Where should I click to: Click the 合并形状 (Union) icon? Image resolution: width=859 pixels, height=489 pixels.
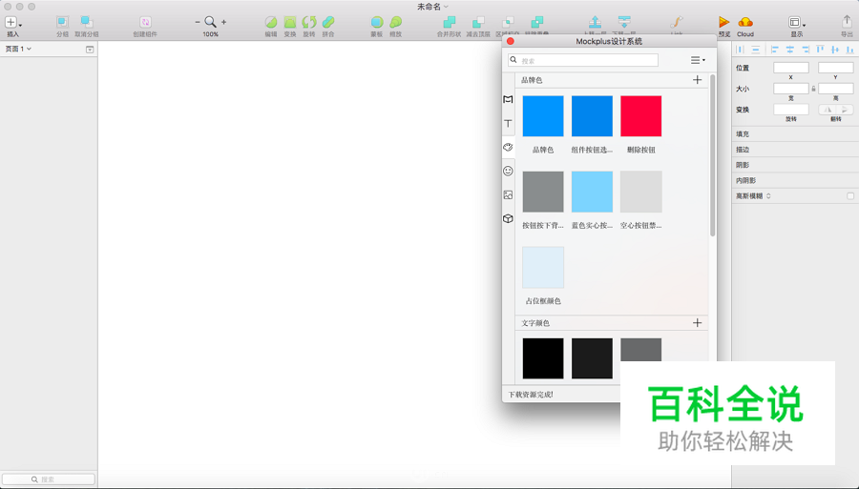(x=450, y=22)
